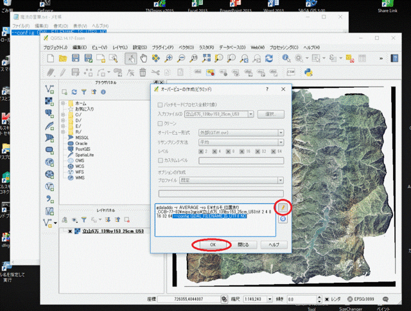Viewport: 411px width, 311px height.
Task: Click the EPSG:3099 CRS button
Action: [361, 299]
